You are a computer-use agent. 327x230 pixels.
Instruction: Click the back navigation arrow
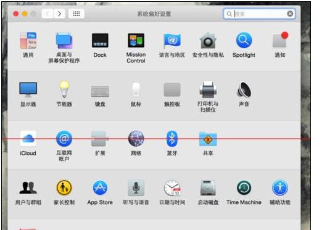[x=48, y=14]
